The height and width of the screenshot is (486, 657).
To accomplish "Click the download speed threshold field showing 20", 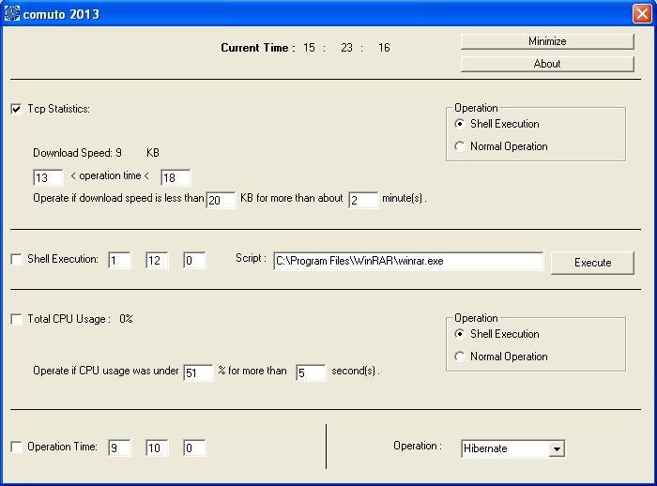I will [221, 200].
